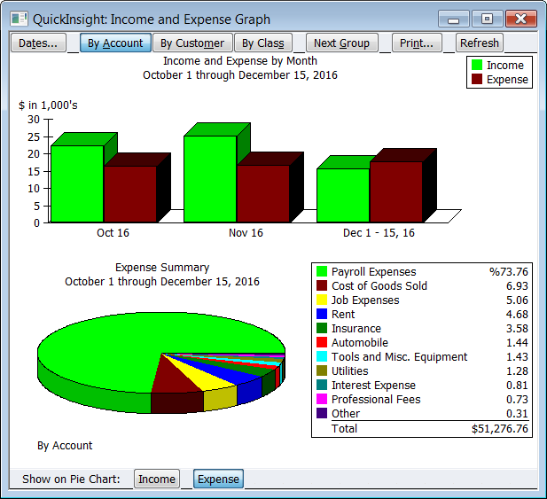Click green Income swatch in bar legend
Image resolution: width=547 pixels, height=499 pixels.
(477, 66)
